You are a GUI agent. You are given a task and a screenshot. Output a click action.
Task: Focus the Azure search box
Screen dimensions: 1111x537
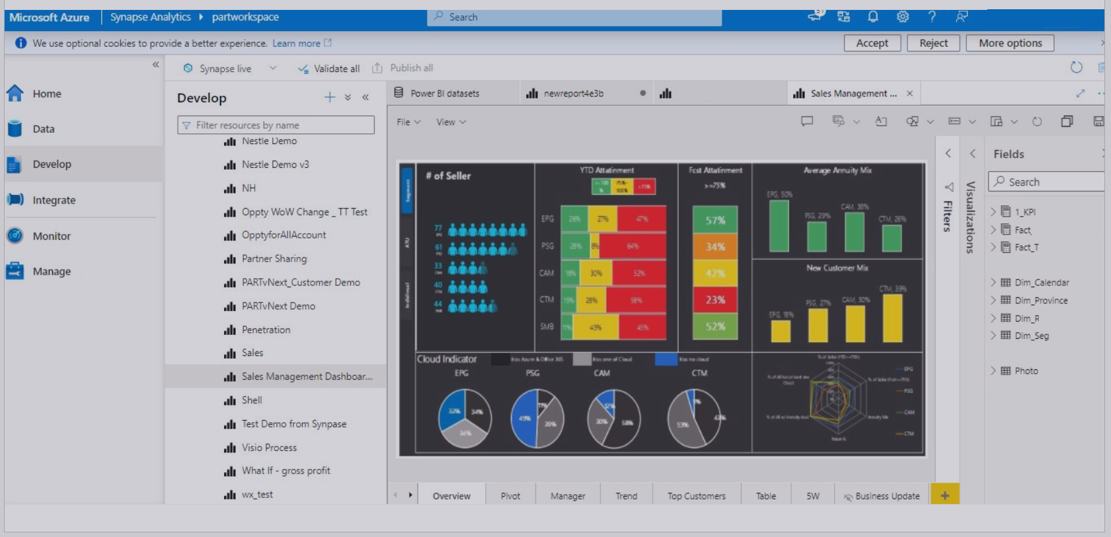(x=574, y=17)
